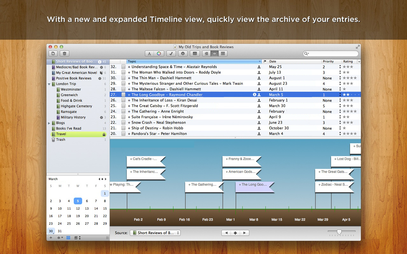Click gear icon beside Mediocre/Bad Book Reviews

coord(101,67)
